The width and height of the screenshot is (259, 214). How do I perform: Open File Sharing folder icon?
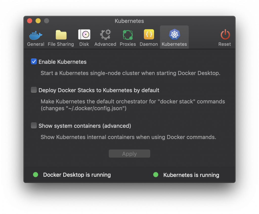point(61,35)
